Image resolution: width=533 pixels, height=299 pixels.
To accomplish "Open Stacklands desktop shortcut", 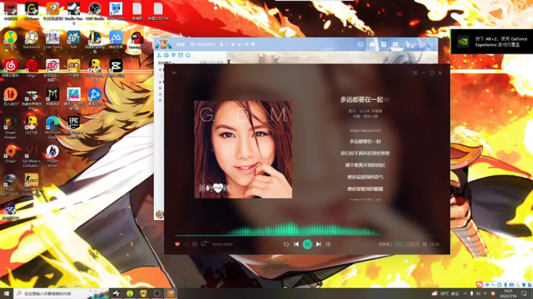I will coord(31,40).
